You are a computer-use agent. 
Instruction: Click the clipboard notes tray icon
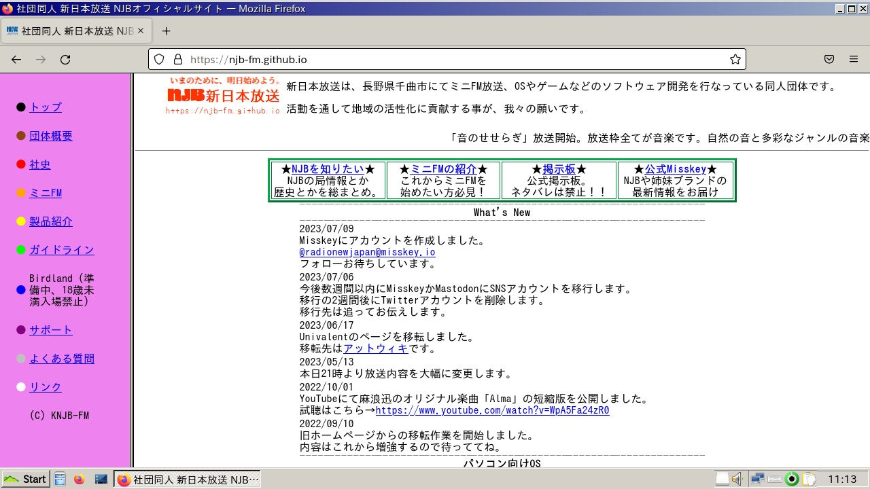click(x=809, y=479)
